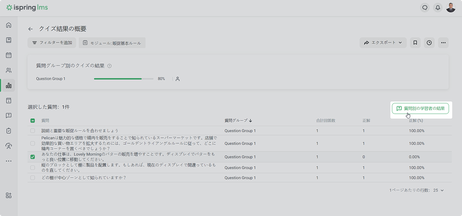Open the calendar icon in sidebar
The image size is (462, 216).
[8, 55]
